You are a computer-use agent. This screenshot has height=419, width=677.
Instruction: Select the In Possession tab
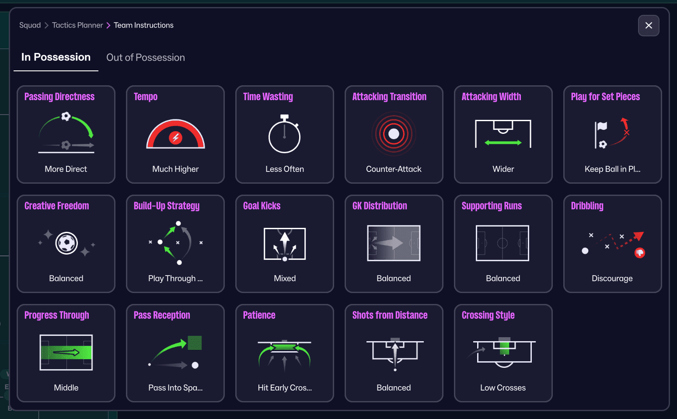[56, 57]
